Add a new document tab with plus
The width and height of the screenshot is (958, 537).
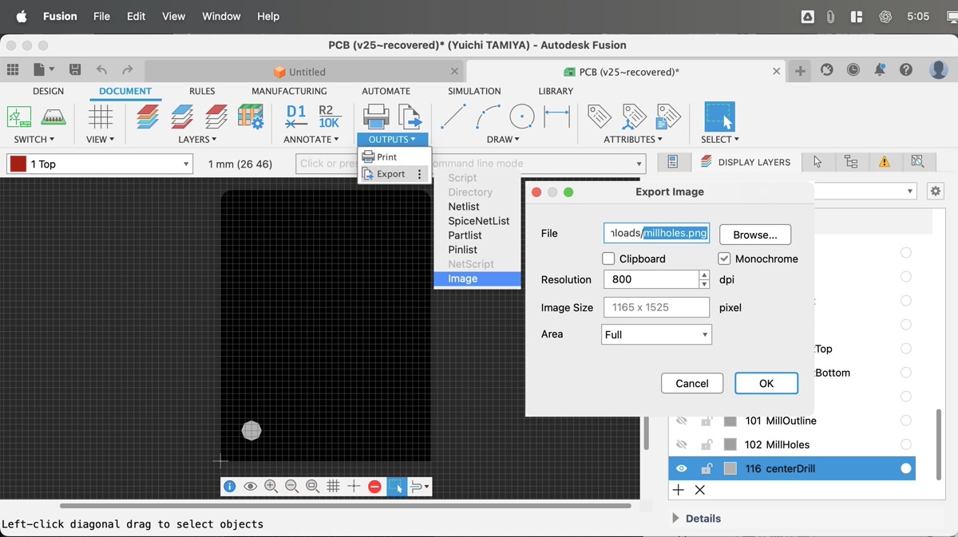tap(800, 70)
